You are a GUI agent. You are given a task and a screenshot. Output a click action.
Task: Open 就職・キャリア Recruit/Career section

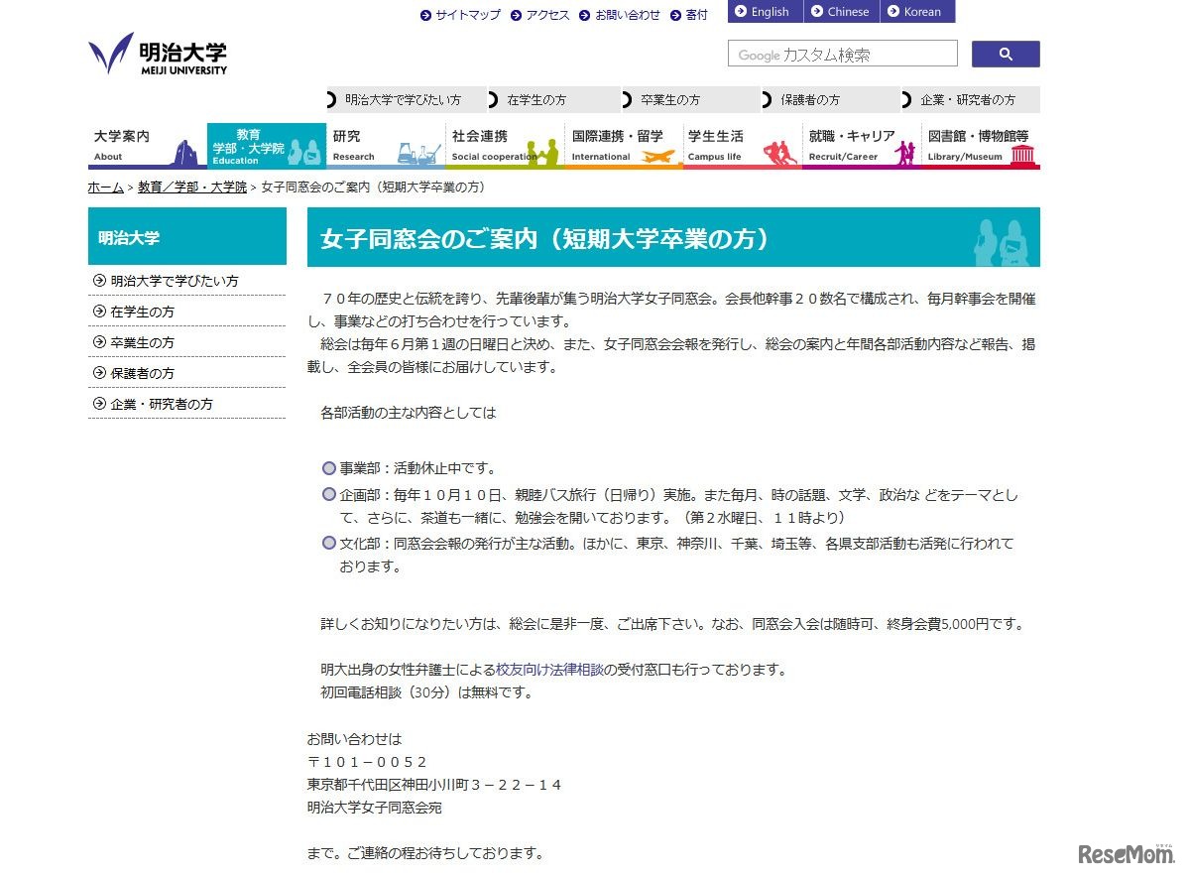pyautogui.click(x=861, y=146)
